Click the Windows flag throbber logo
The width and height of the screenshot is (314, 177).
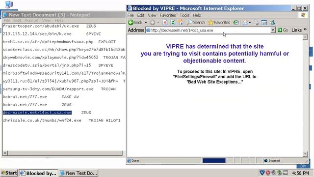click(303, 15)
